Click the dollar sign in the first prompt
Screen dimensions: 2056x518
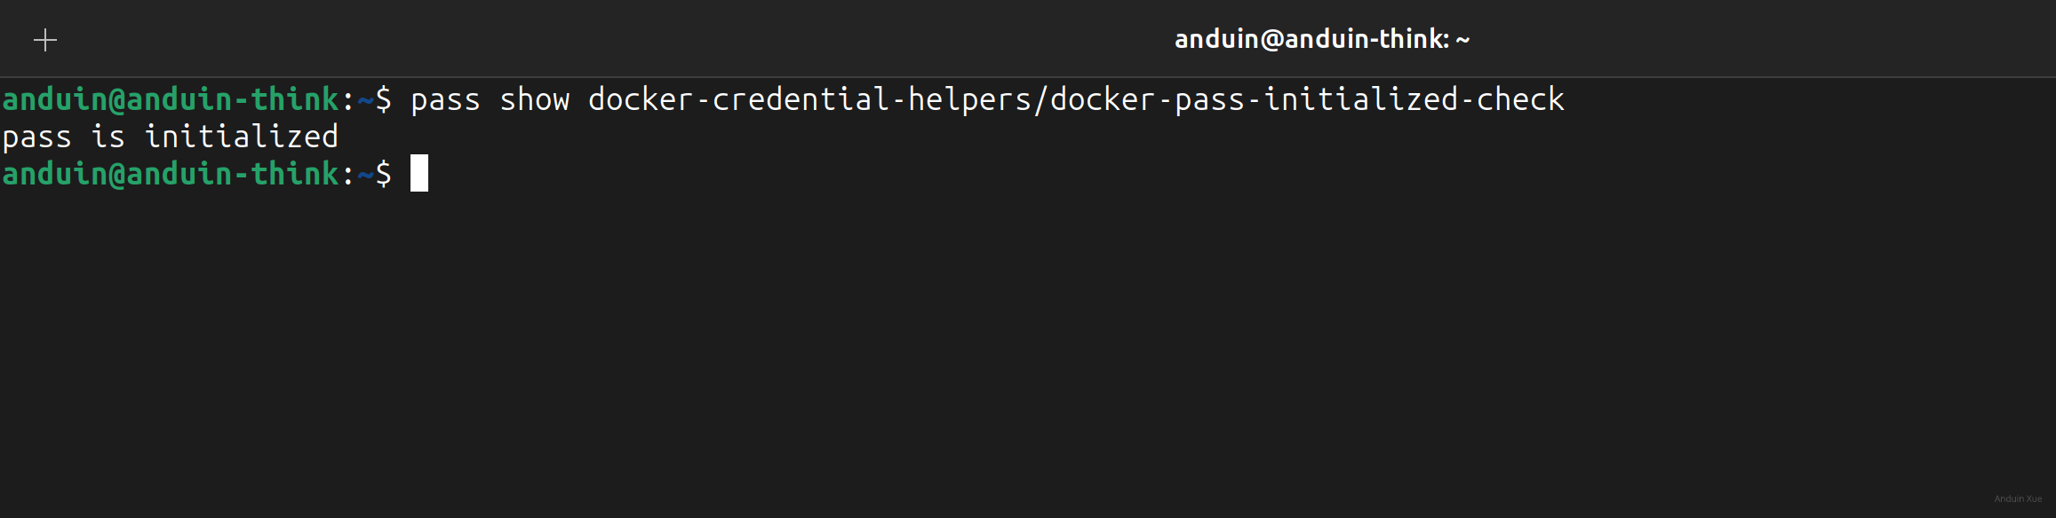(x=383, y=99)
